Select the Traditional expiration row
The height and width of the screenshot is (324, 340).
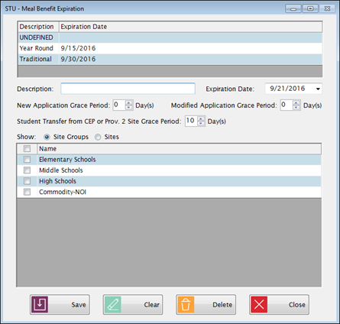tap(170, 59)
